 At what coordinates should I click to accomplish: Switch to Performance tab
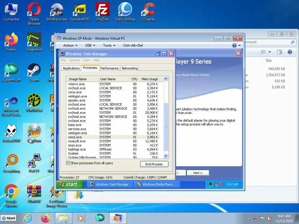(109, 68)
